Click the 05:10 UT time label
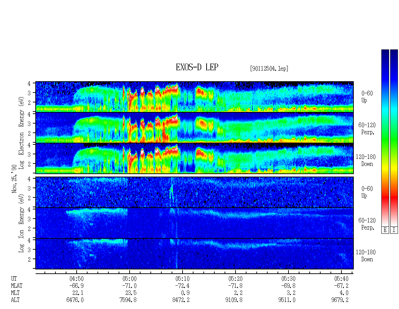The width and height of the screenshot is (399, 309). pos(182,279)
